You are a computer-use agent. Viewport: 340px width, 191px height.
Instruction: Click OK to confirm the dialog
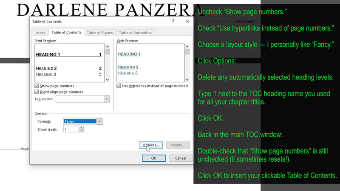(154, 158)
